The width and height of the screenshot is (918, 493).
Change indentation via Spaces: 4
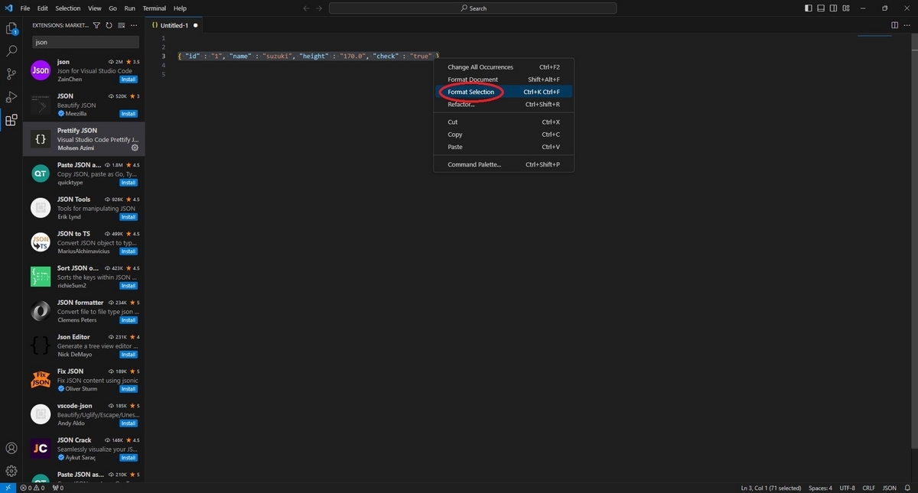click(x=821, y=488)
